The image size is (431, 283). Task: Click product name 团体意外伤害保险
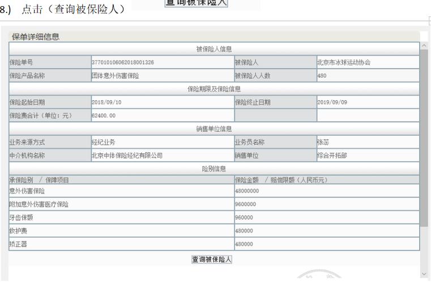tap(115, 75)
